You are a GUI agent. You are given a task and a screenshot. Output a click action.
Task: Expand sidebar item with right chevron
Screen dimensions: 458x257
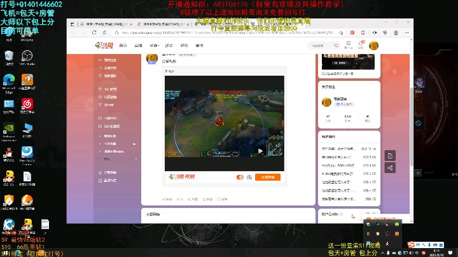tap(136, 159)
